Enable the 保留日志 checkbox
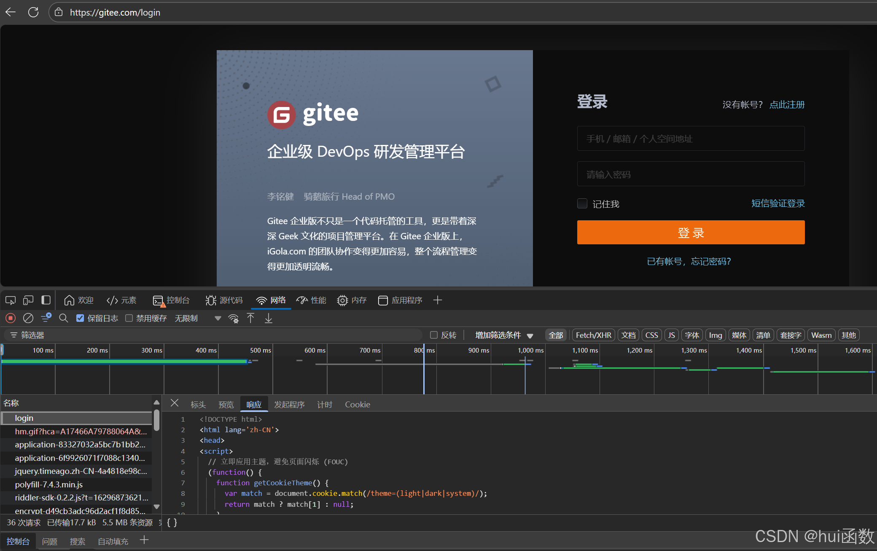 tap(80, 318)
